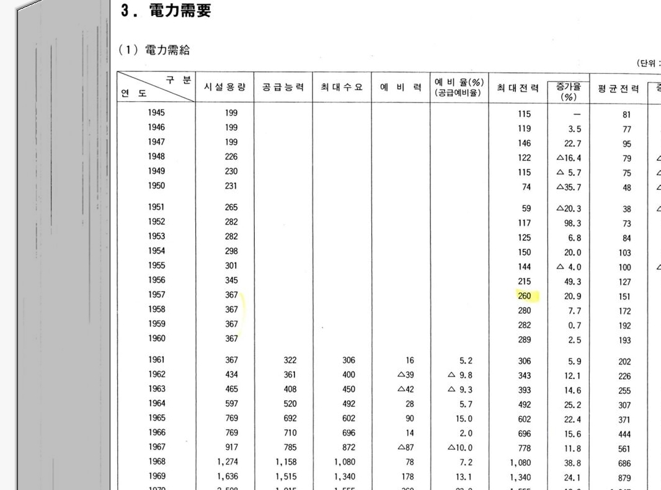661x490 pixels.
Task: Click year 1961 in the year column
Action: point(156,360)
